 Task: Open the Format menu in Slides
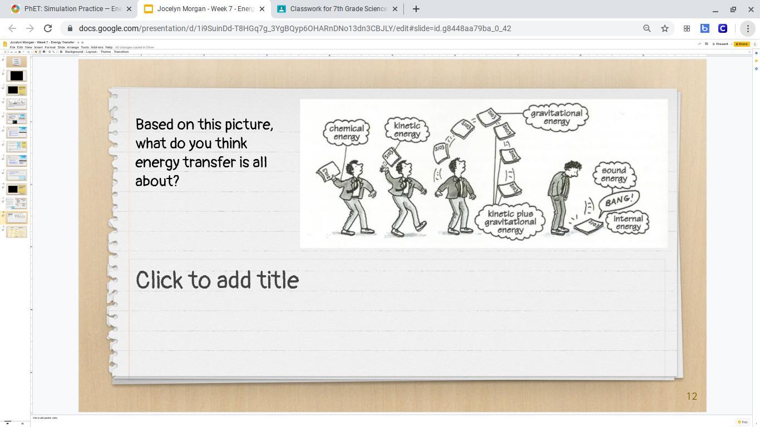tap(50, 47)
